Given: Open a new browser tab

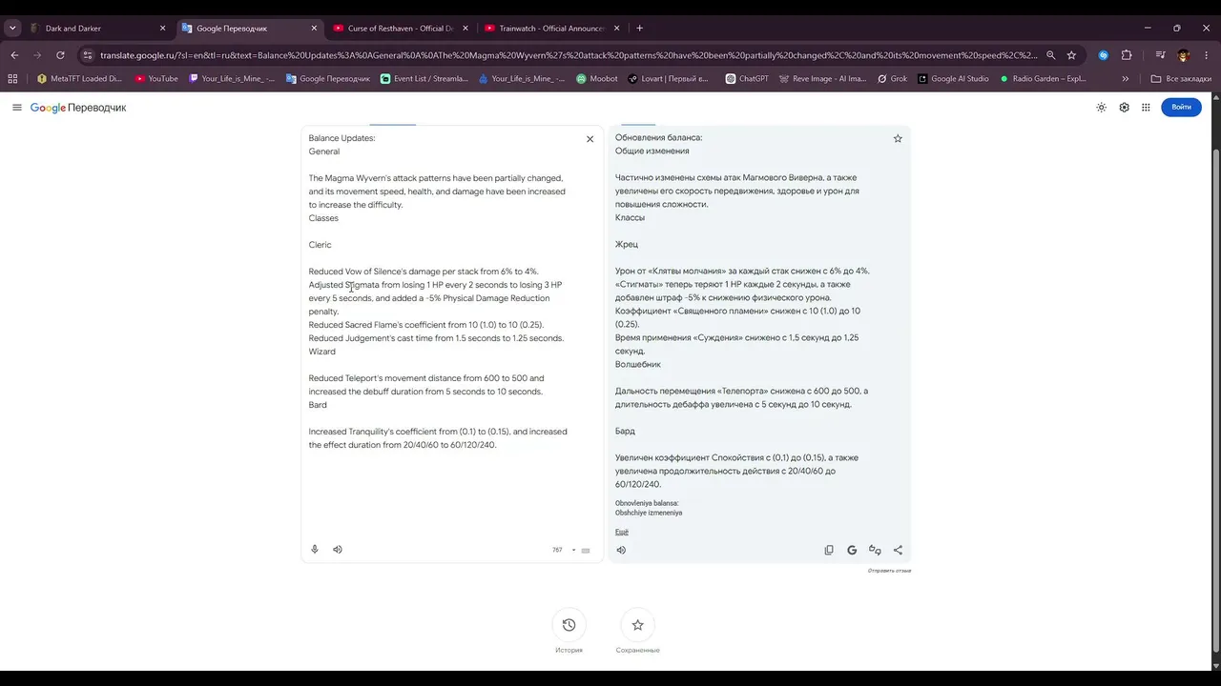Looking at the screenshot, I should click(x=639, y=29).
